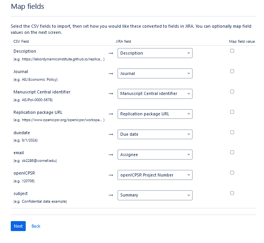Enable Map field value for email row
This screenshot has height=243, width=264.
pos(232,152)
